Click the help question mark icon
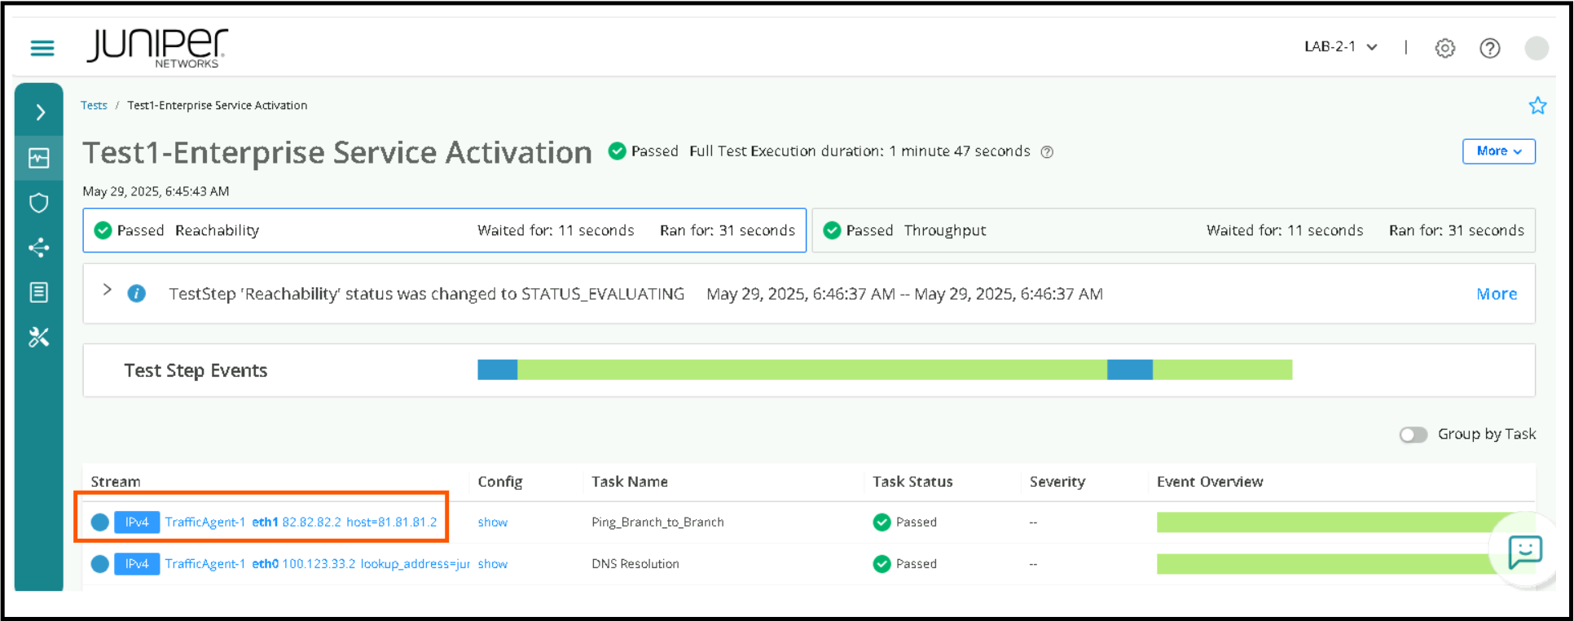 pyautogui.click(x=1489, y=48)
